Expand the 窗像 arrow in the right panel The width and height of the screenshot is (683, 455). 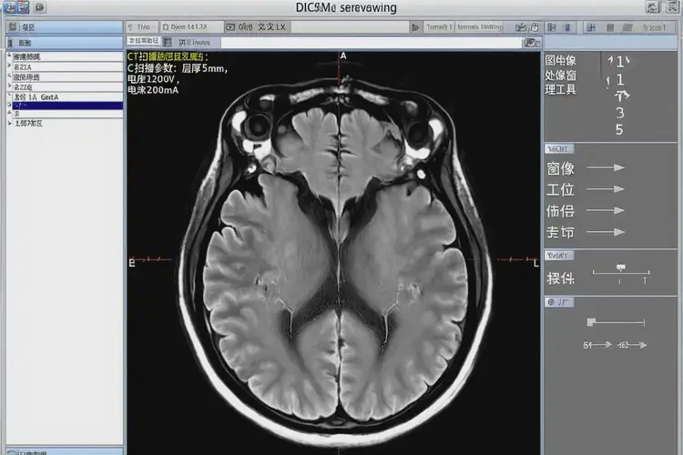pyautogui.click(x=606, y=167)
